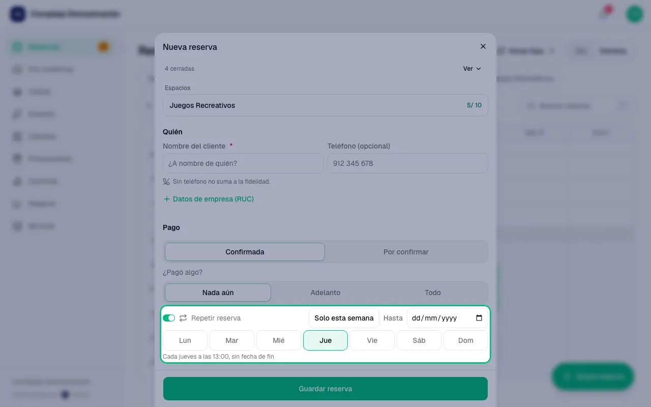Viewport: 651px width, 407px height.
Task: Open Datos de empresa (RUC) link
Action: pyautogui.click(x=213, y=199)
